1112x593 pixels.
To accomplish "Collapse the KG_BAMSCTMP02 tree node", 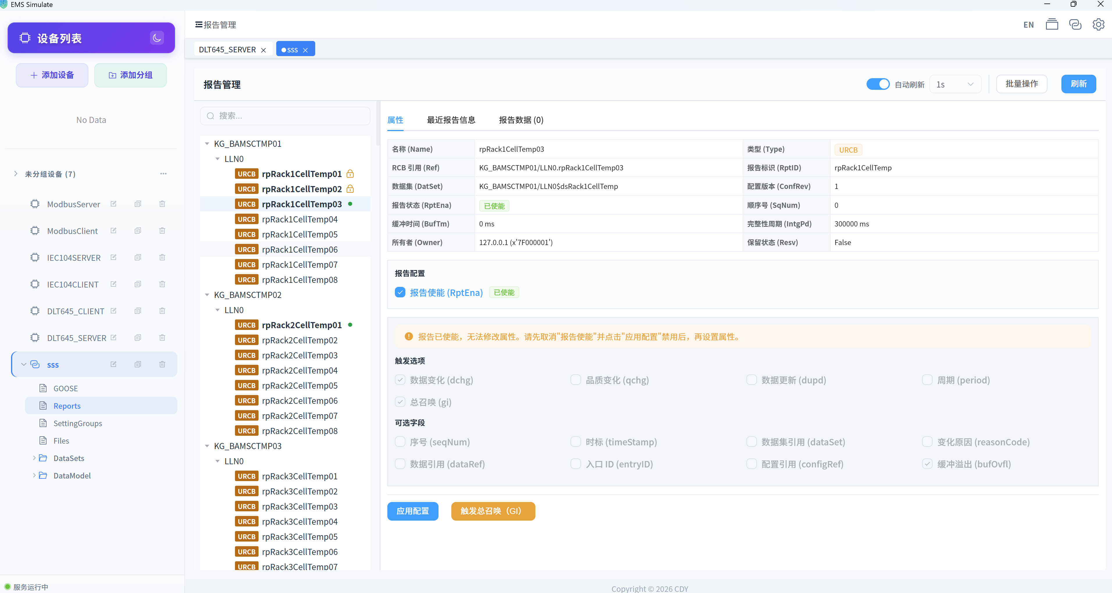I will tap(207, 295).
